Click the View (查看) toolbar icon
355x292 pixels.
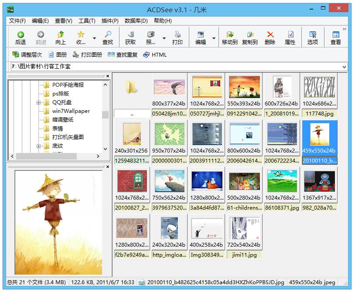336,34
